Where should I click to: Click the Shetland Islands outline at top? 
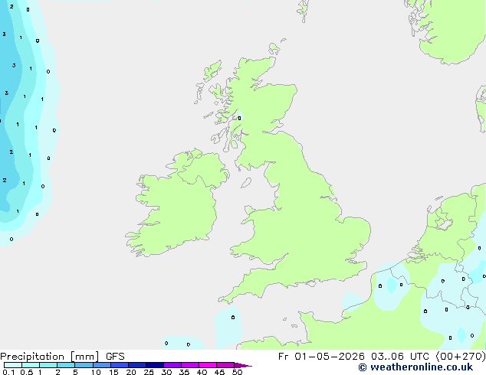pyautogui.click(x=303, y=11)
